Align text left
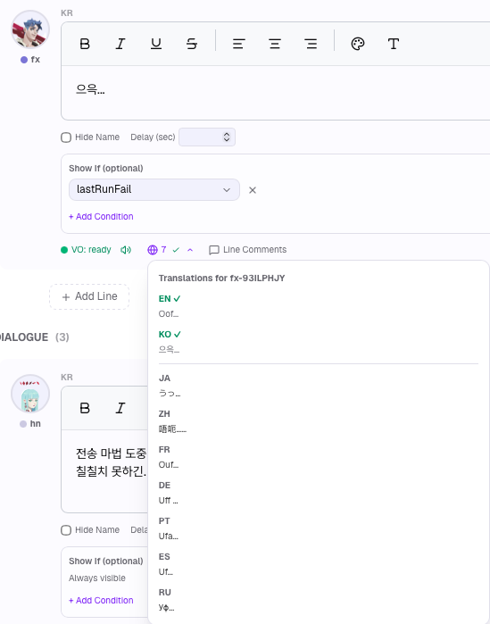This screenshot has width=490, height=624. [238, 44]
